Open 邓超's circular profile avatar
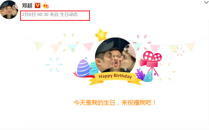The image size is (209, 130). pyautogui.click(x=9, y=9)
